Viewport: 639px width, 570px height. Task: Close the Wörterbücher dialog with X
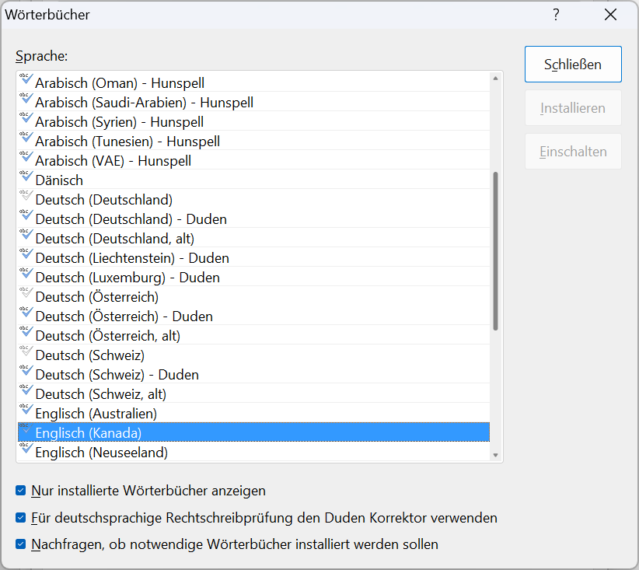610,15
